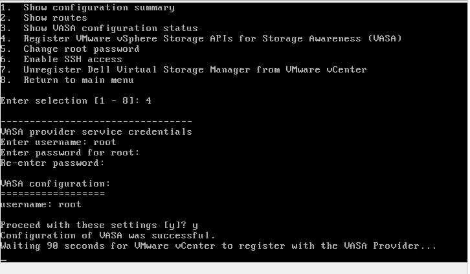Click the Enter username prompt field
Screen dimensions: 470x274
[x=58, y=143]
